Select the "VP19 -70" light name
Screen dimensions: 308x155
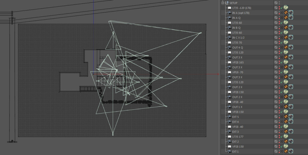[238, 72]
